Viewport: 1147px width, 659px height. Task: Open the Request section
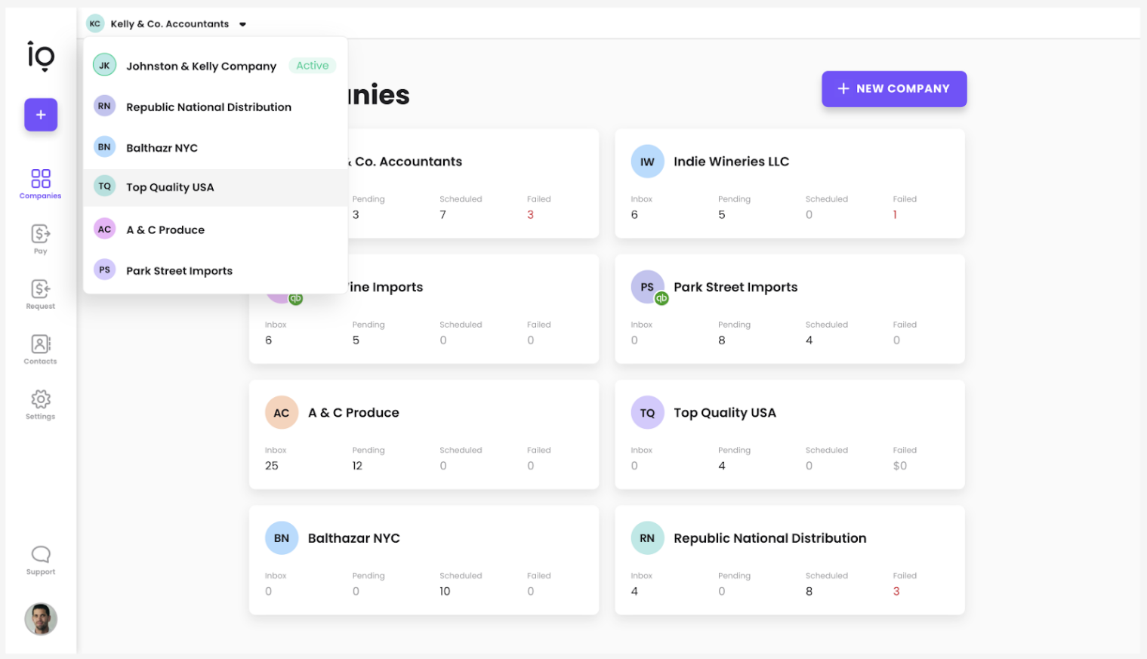[41, 294]
